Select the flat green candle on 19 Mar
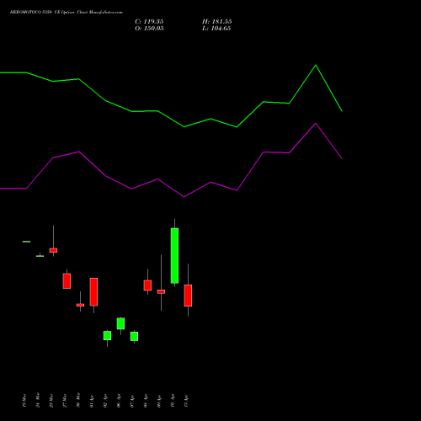 pyautogui.click(x=26, y=242)
